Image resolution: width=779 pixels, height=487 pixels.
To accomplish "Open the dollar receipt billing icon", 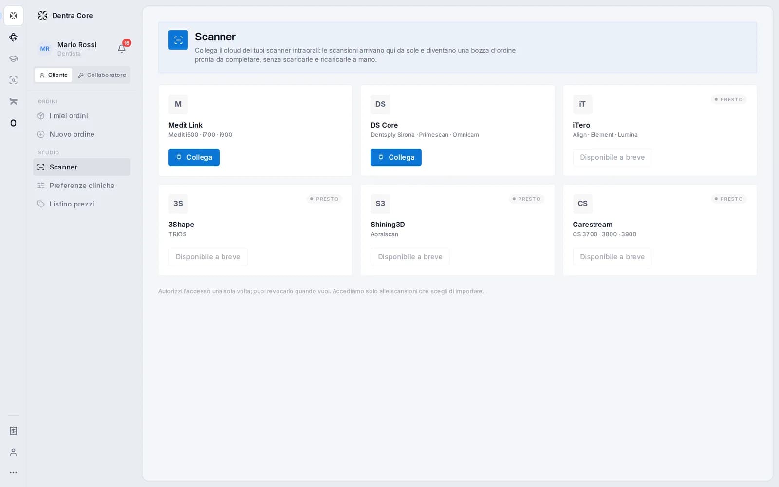I will [x=14, y=431].
